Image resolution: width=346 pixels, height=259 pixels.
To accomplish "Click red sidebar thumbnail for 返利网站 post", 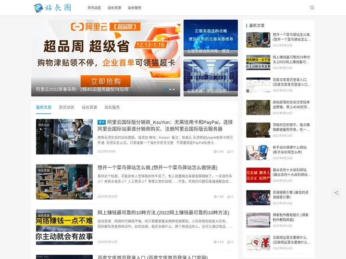I will 258,175.
